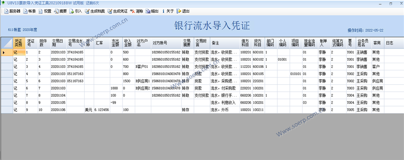Select the cell '1500' in 收入金额
This screenshot has width=404, height=160.
click(x=128, y=81)
